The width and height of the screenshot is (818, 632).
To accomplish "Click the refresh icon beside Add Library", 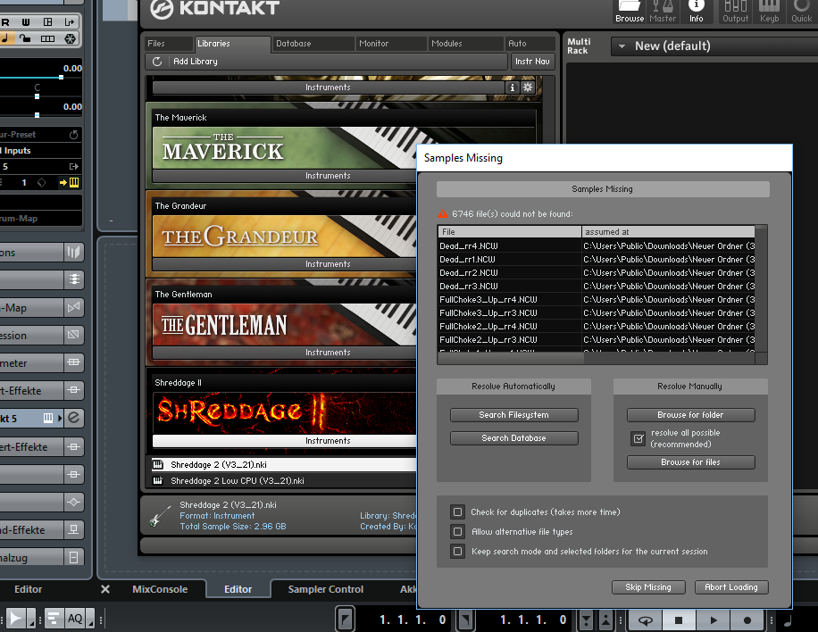I will click(x=157, y=62).
